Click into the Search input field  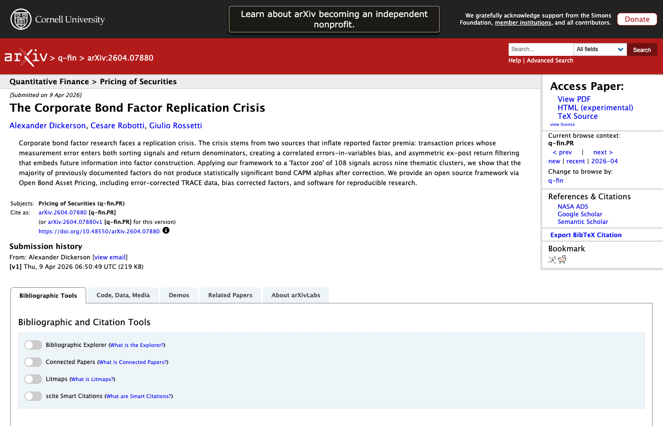coord(540,49)
